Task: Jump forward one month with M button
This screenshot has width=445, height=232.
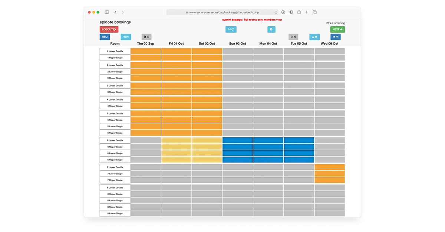Action: pos(335,37)
